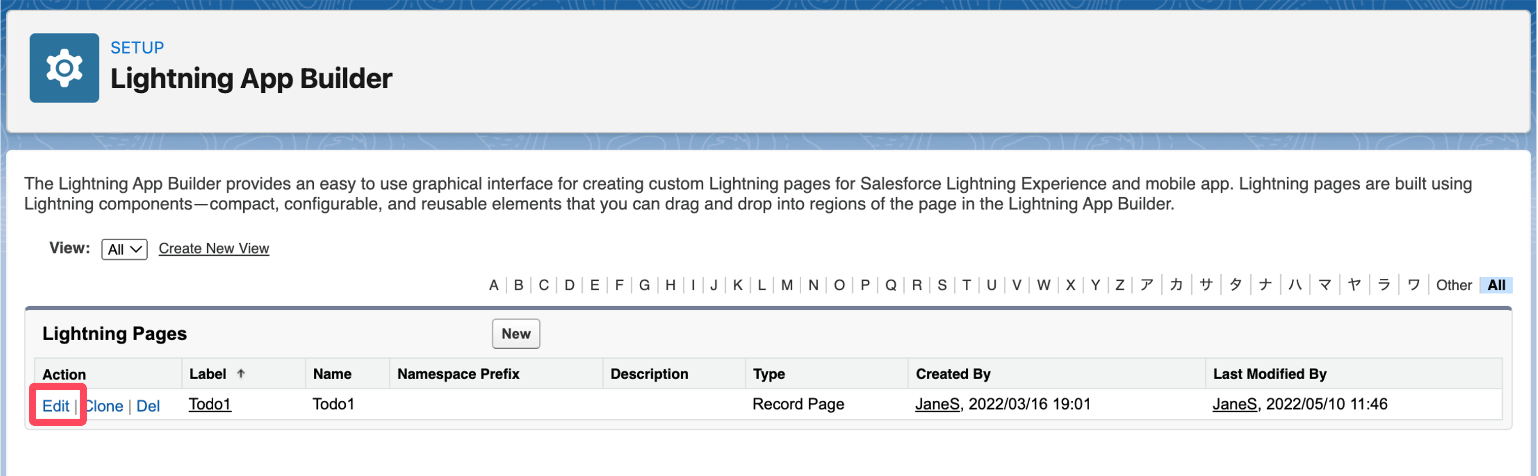
Task: Filter list by kana ヤ
Action: click(x=1354, y=285)
